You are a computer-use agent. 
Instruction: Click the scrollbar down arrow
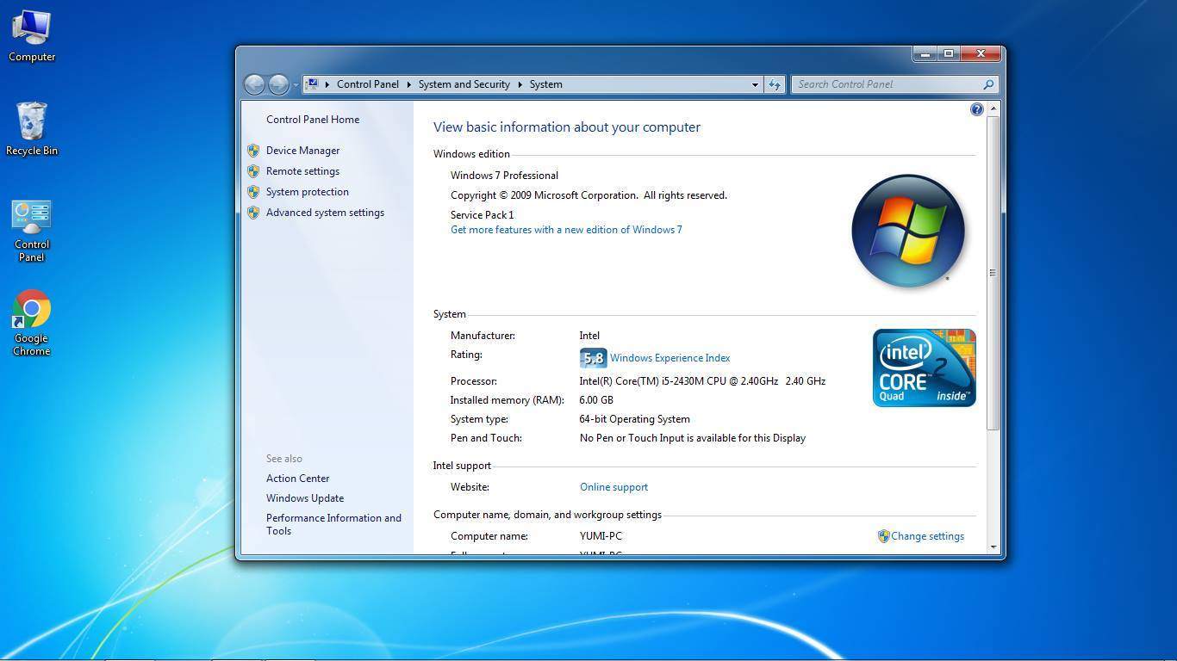(993, 547)
